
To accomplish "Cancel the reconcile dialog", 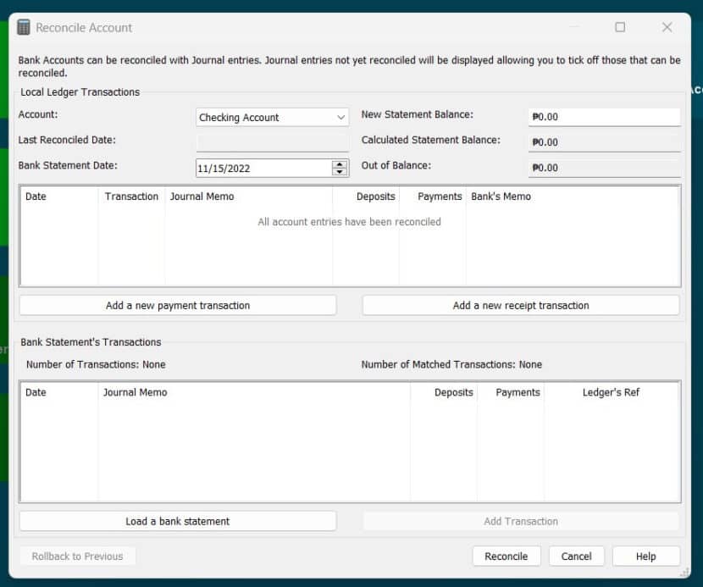I will click(576, 556).
